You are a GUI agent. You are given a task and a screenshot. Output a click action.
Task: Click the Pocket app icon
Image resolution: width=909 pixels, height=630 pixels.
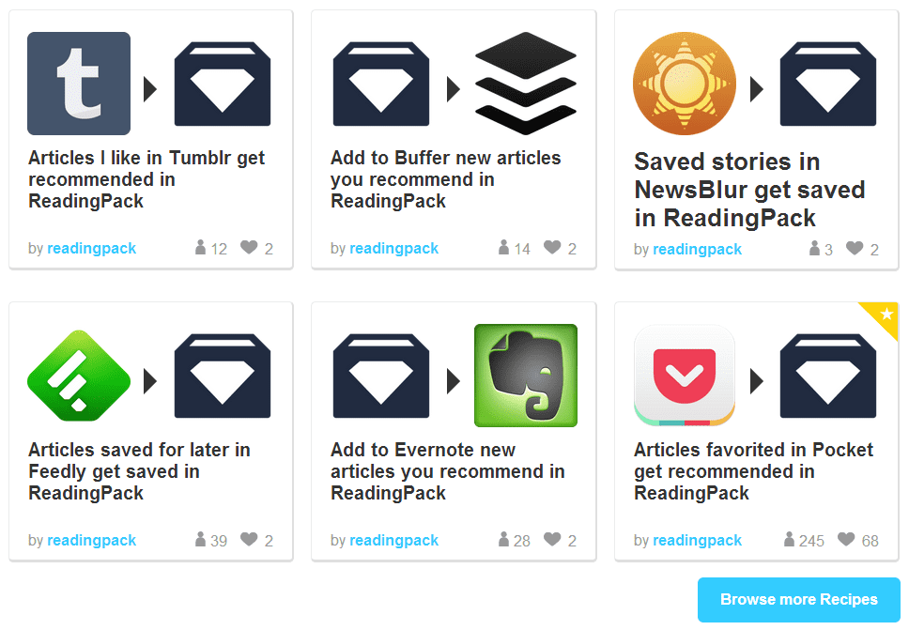click(684, 376)
